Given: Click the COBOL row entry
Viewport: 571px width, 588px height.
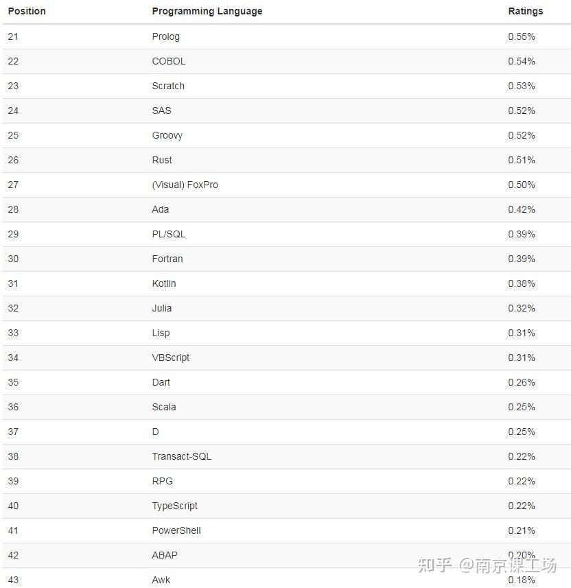Looking at the screenshot, I should [x=168, y=61].
